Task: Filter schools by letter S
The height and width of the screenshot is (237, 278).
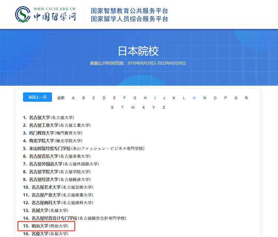Action: tap(112, 107)
